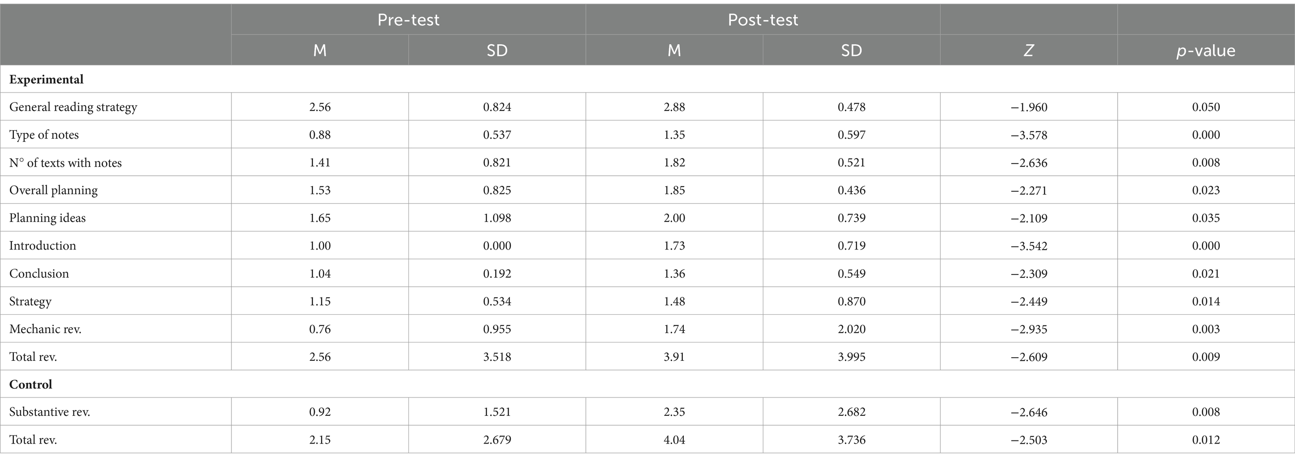Click the N° of texts with notes label
The height and width of the screenshot is (461, 1295).
65,163
